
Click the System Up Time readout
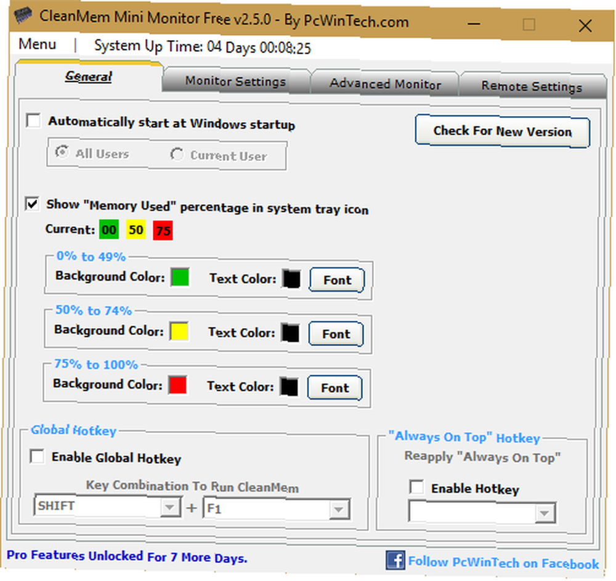(x=203, y=47)
